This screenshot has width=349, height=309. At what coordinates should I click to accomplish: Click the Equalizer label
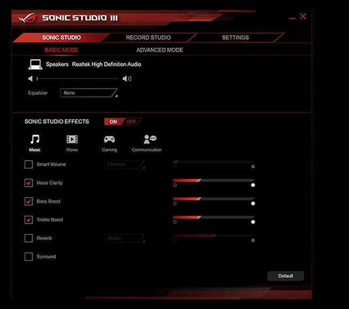pos(38,93)
